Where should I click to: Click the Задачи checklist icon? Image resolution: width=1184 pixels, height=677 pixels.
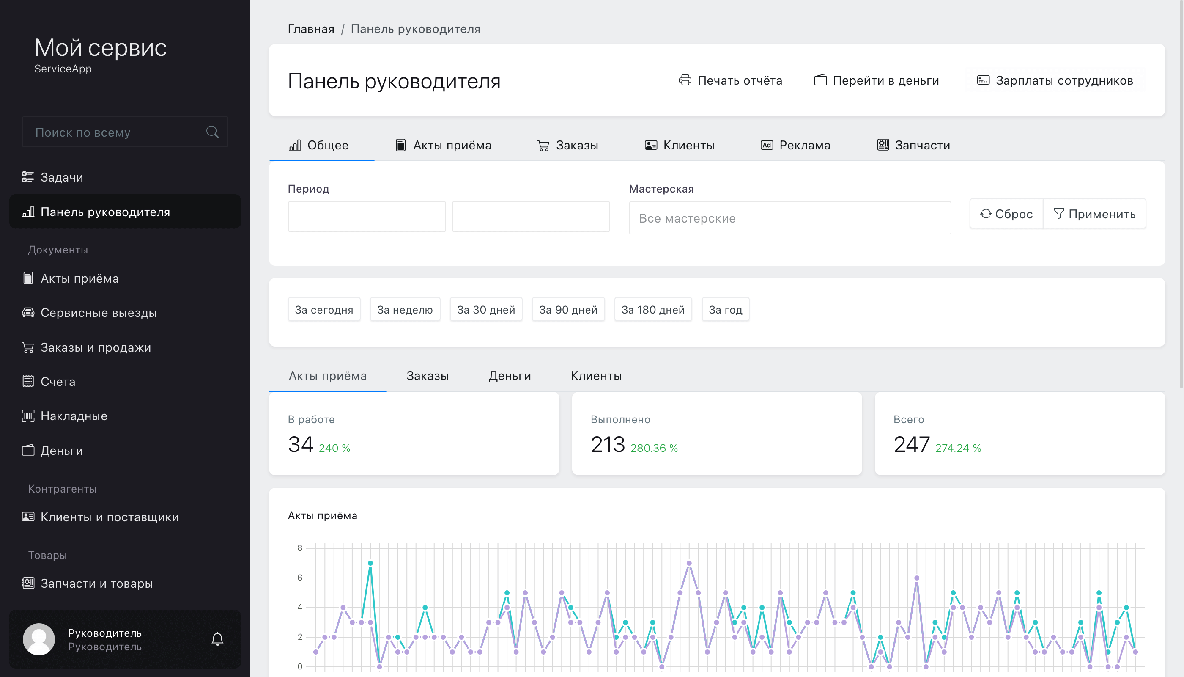pos(28,177)
